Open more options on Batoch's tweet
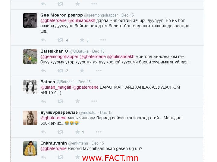The height and width of the screenshot is (162, 217). [94, 101]
